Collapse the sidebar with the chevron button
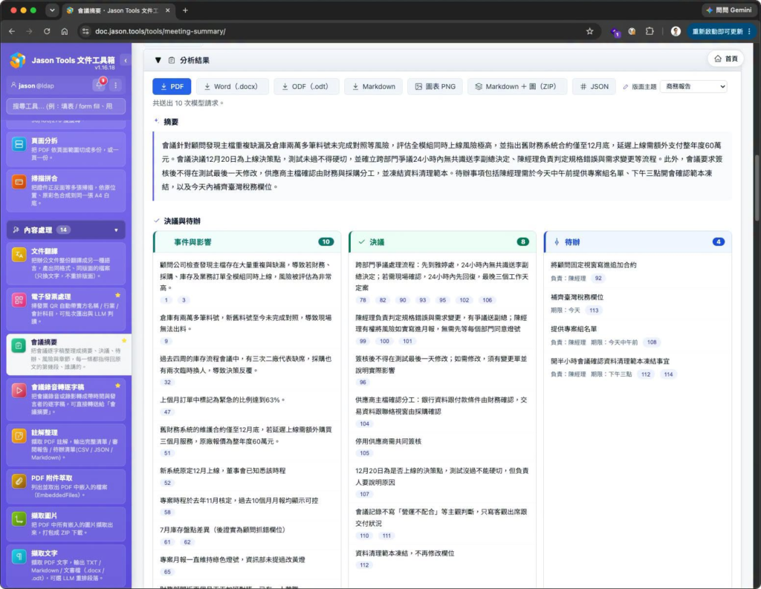The width and height of the screenshot is (761, 589). click(x=125, y=60)
